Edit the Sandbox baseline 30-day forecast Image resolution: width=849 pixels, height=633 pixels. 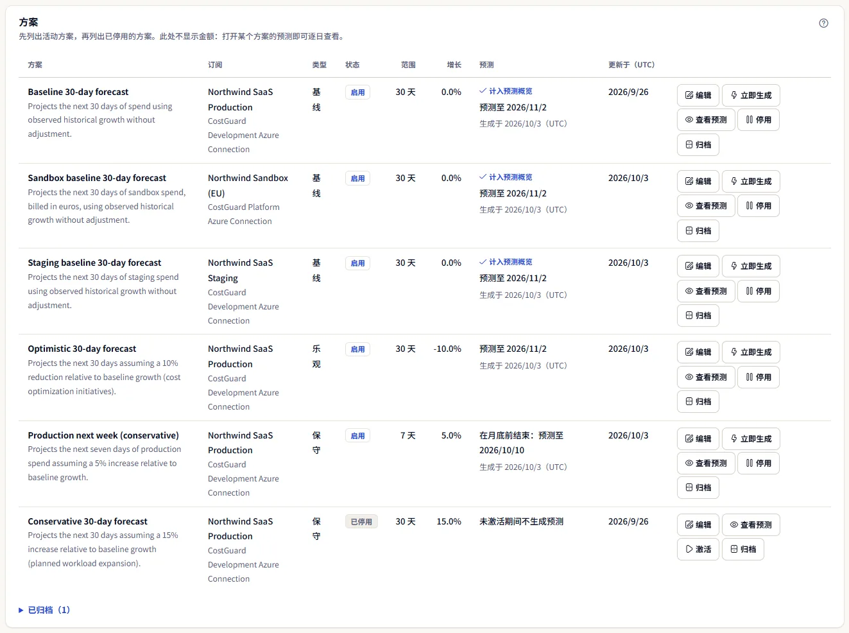click(x=698, y=181)
